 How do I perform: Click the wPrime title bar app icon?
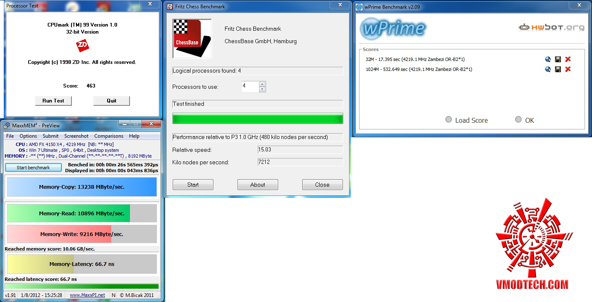tap(358, 7)
